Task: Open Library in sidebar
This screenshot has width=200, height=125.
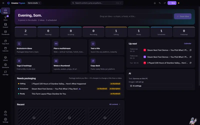Action: coord(5,58)
